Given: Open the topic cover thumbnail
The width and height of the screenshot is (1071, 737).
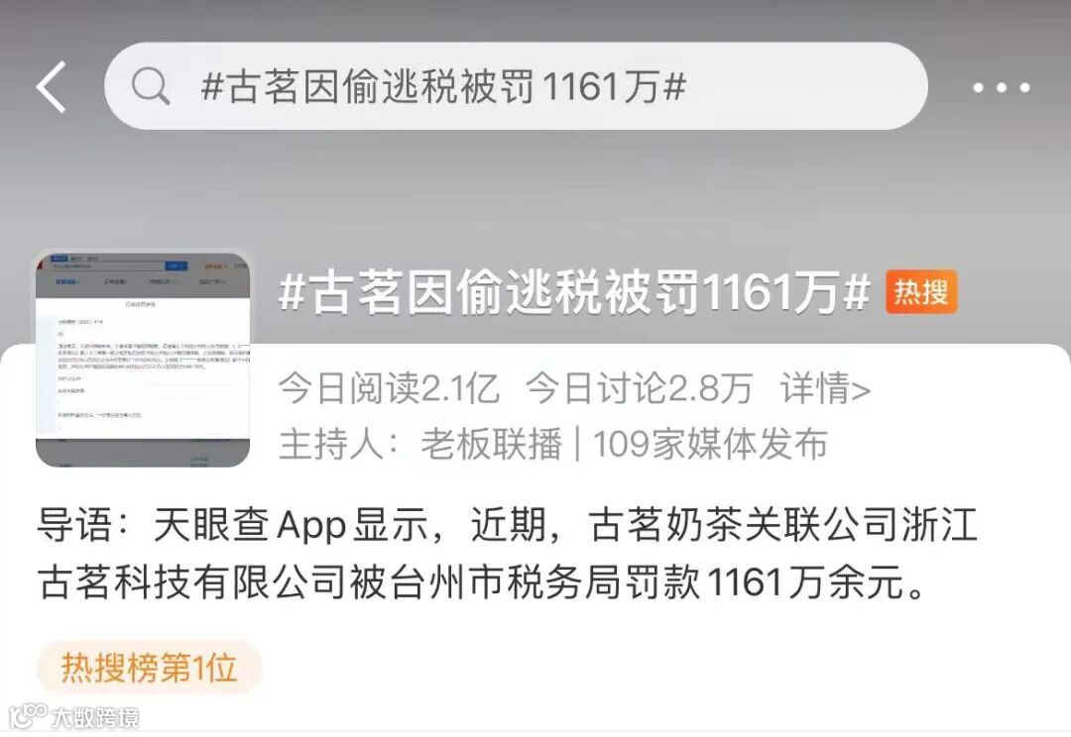Looking at the screenshot, I should (x=143, y=360).
